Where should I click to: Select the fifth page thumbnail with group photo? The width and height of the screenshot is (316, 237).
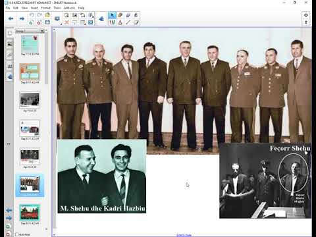30,156
